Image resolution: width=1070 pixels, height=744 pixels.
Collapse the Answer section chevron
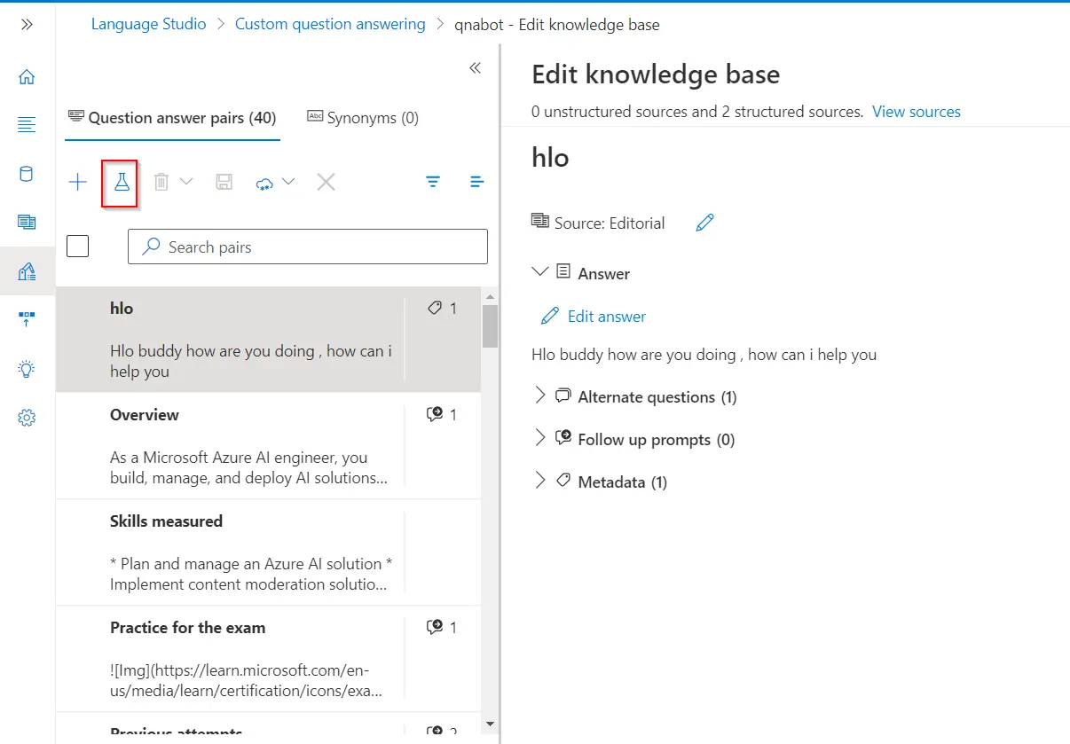point(539,272)
